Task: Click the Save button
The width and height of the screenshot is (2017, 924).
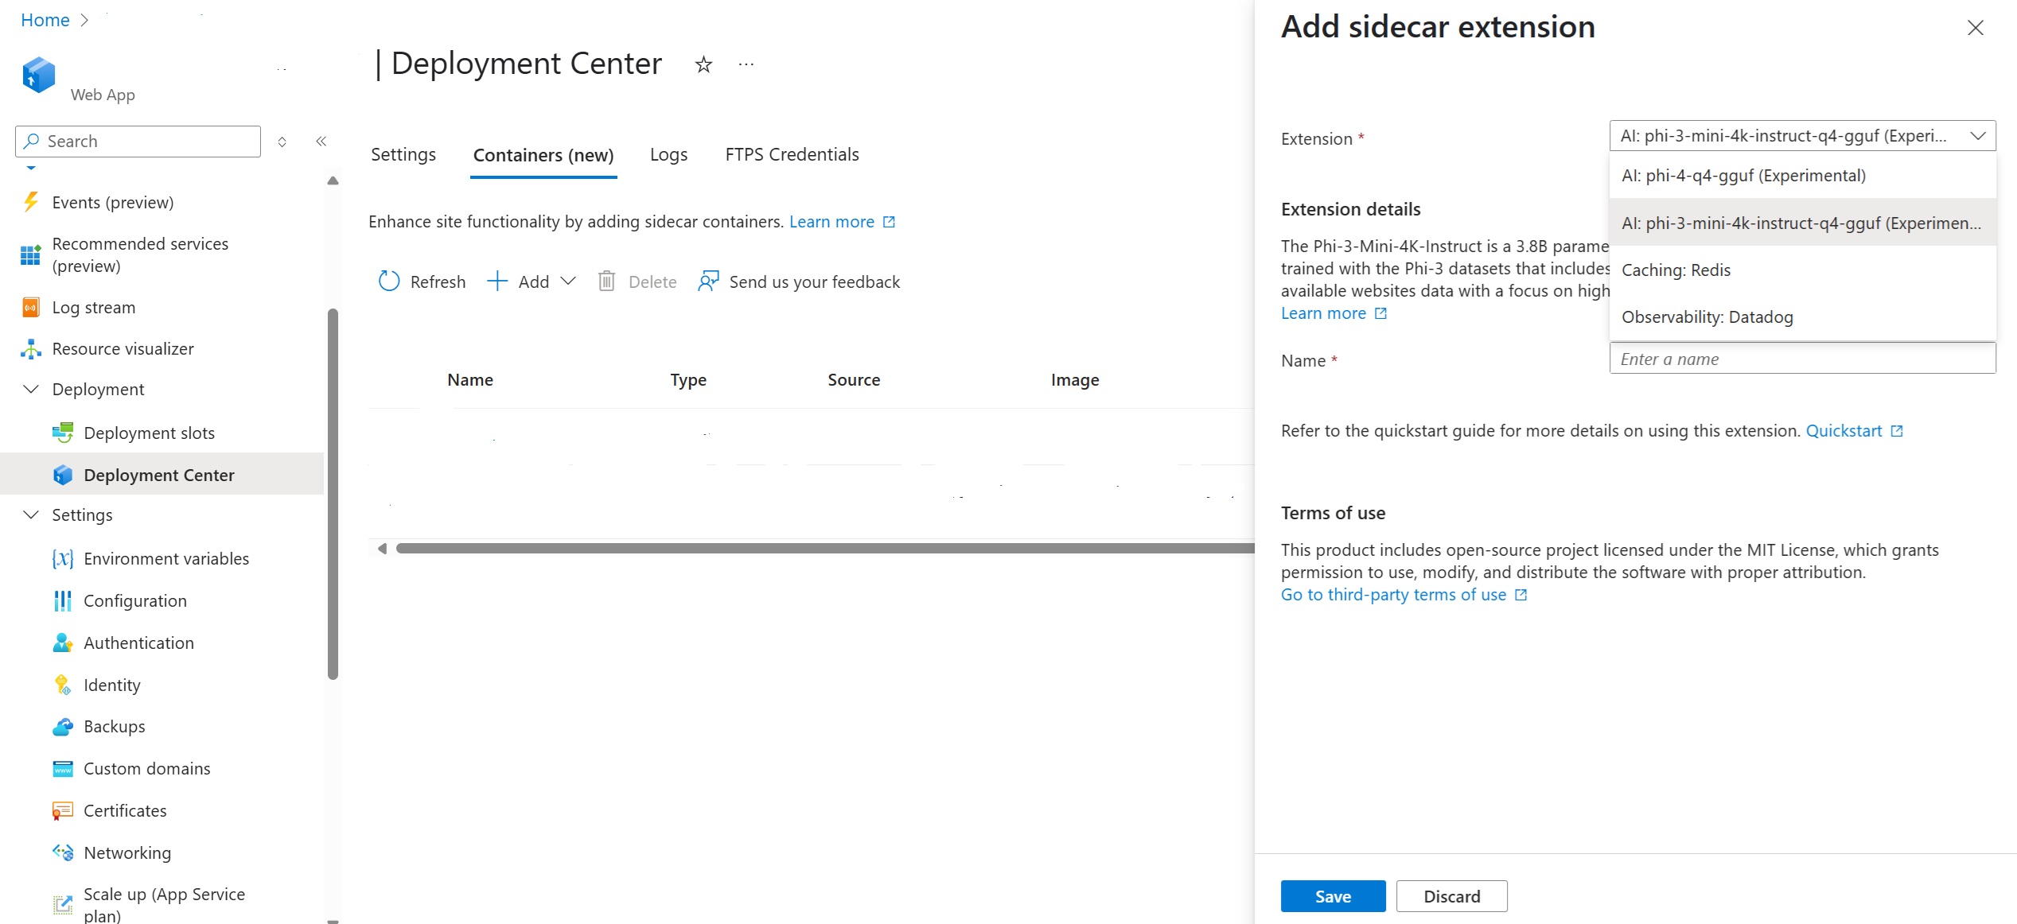Action: [1333, 897]
